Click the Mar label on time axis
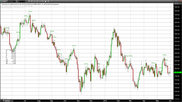Viewport: 182px width, 102px height. [130, 101]
